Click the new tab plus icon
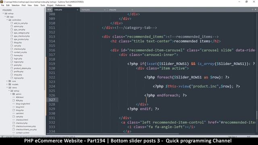 pyautogui.click(x=252, y=10)
